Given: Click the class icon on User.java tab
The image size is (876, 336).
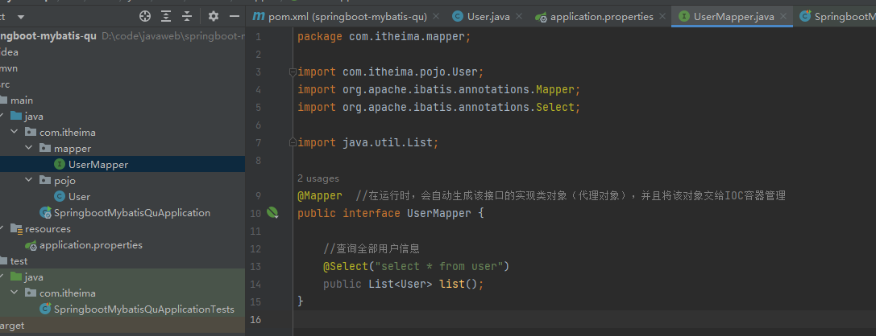Looking at the screenshot, I should tap(458, 17).
